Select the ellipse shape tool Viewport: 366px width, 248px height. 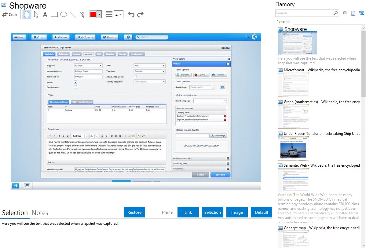64,14
